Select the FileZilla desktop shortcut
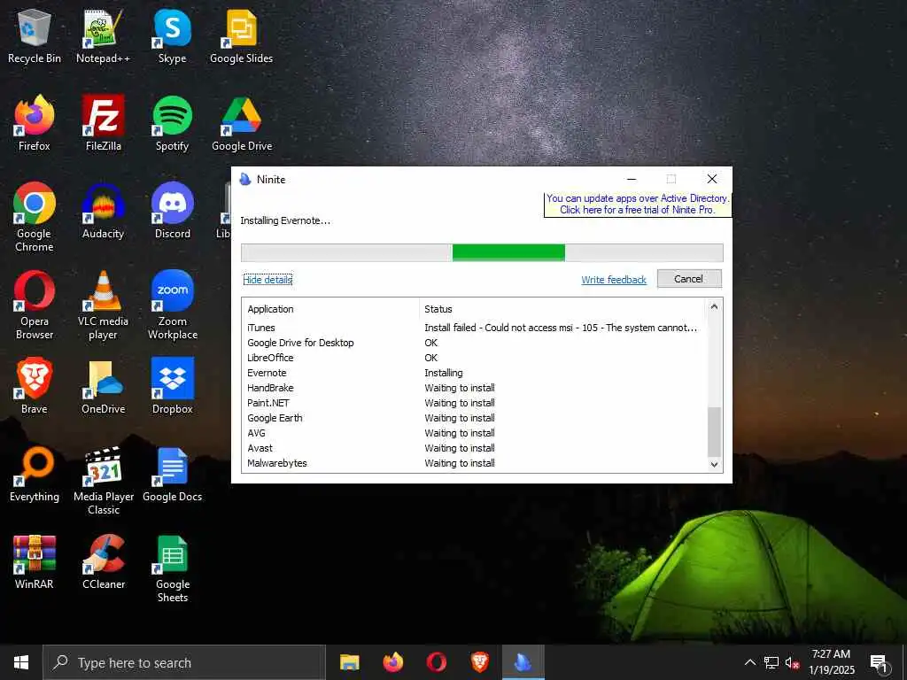Screen dimensions: 907x680 [103, 124]
